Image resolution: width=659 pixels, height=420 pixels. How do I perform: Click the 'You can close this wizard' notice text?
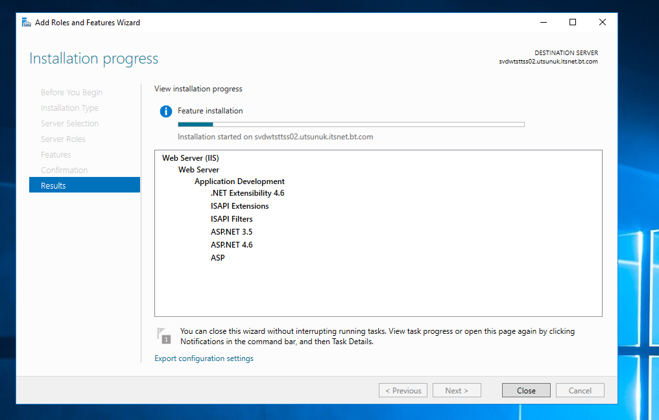click(x=377, y=336)
